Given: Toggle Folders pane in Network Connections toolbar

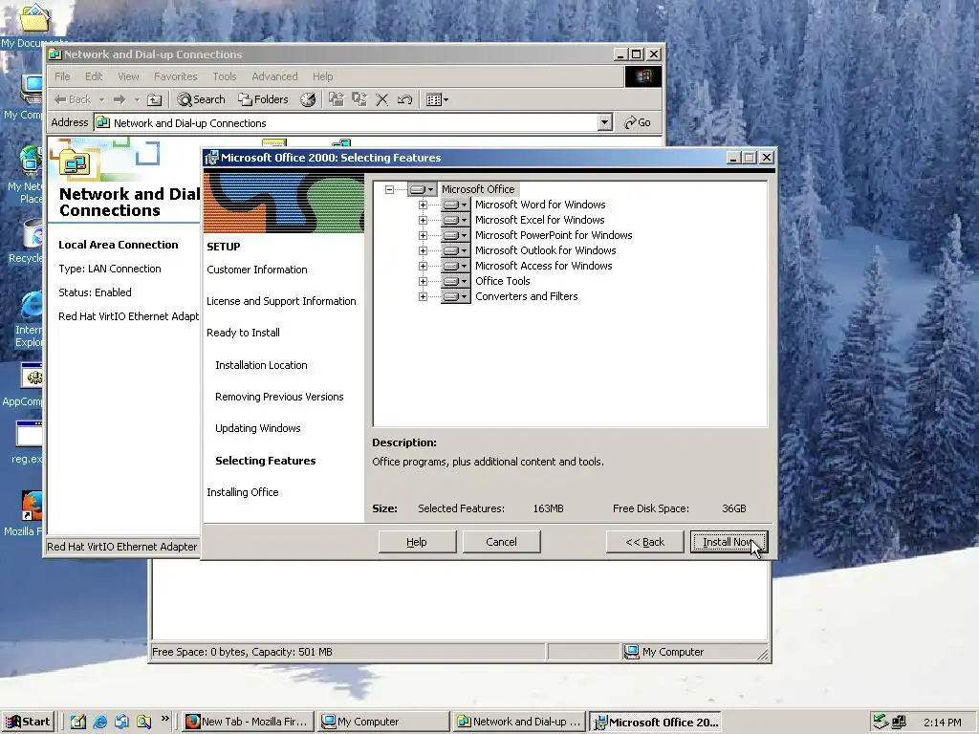Looking at the screenshot, I should pyautogui.click(x=263, y=99).
